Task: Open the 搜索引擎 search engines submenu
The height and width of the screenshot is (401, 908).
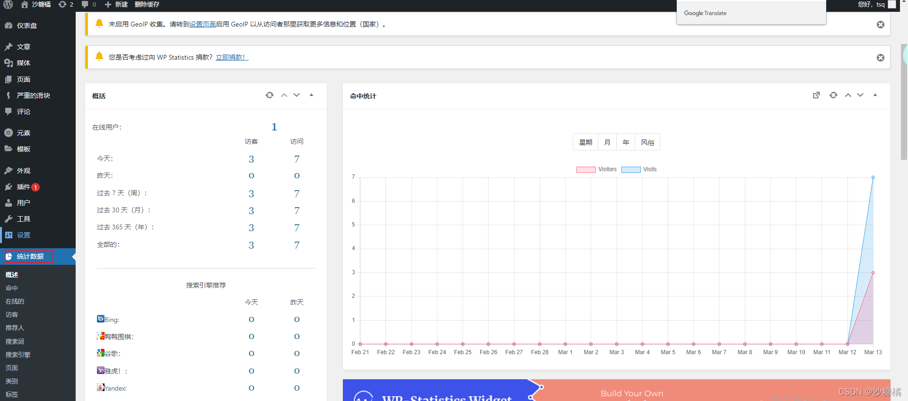Action: tap(18, 355)
